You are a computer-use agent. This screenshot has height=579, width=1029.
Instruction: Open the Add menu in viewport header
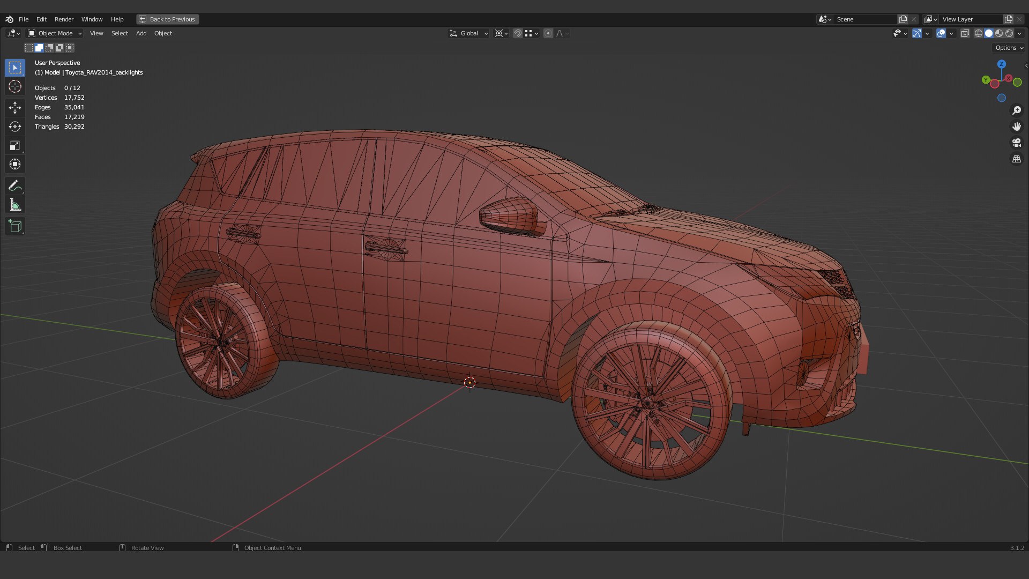(141, 33)
